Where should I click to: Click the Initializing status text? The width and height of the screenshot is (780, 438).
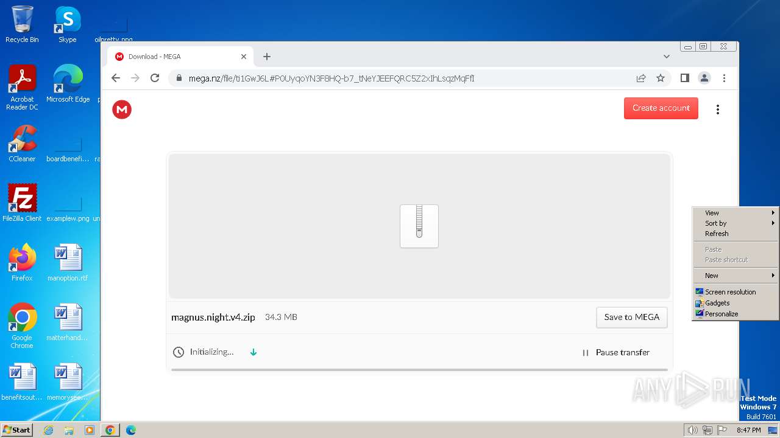(211, 352)
